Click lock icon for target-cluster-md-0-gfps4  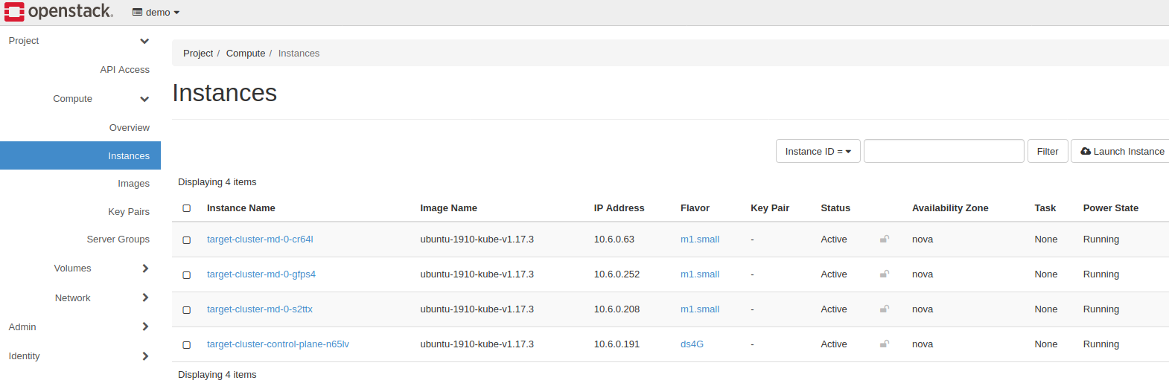coord(885,274)
